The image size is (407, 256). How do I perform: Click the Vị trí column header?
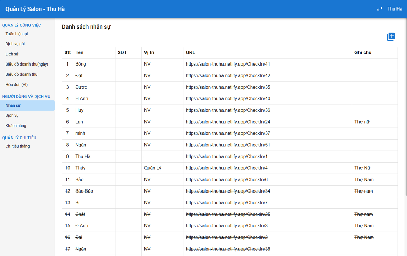coord(149,53)
